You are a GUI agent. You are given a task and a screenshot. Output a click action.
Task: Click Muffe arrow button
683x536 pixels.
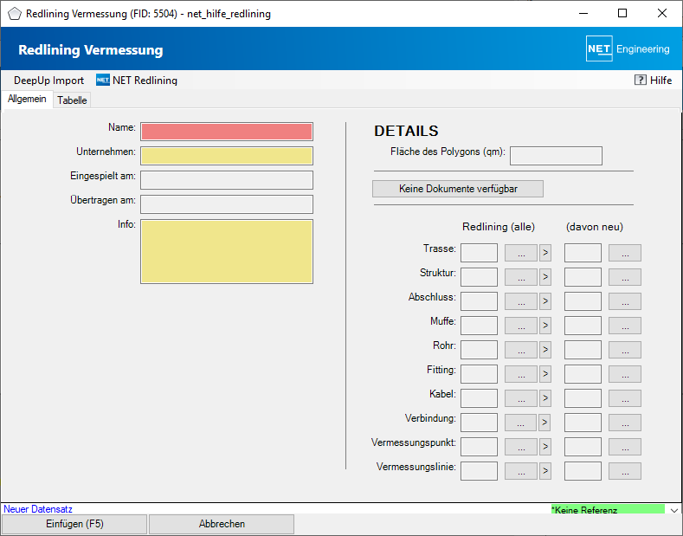(x=544, y=326)
